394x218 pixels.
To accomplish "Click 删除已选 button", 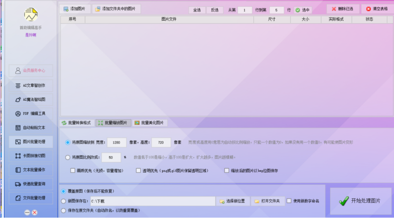I will coord(343,9).
